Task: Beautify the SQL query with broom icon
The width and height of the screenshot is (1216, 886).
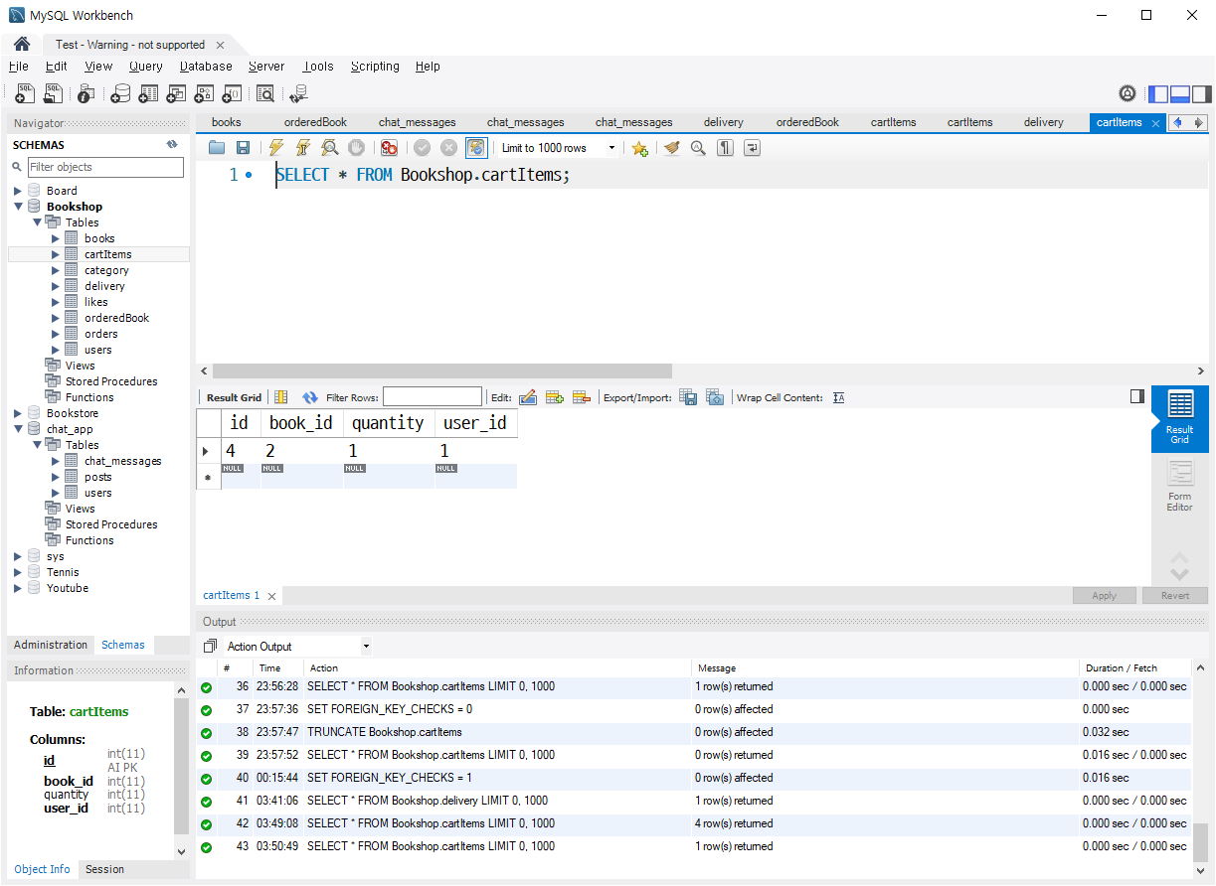Action: (672, 148)
